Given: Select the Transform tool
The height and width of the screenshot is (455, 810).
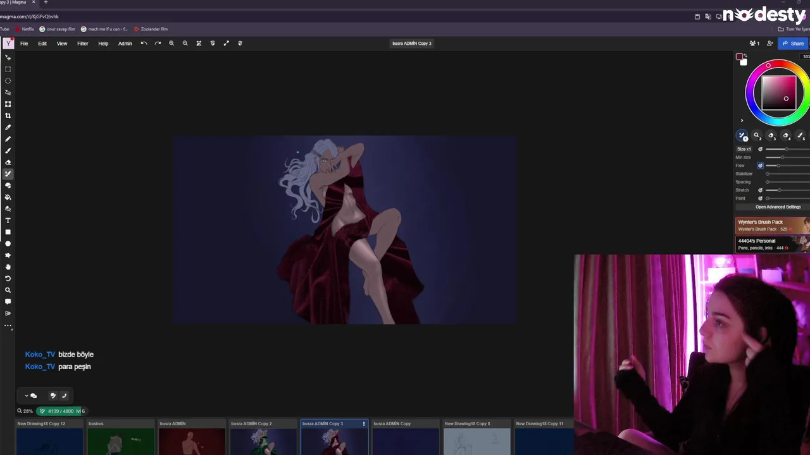Looking at the screenshot, I should click(8, 104).
